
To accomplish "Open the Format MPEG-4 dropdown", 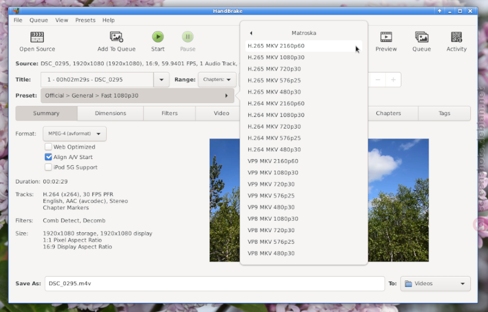I will tap(74, 133).
